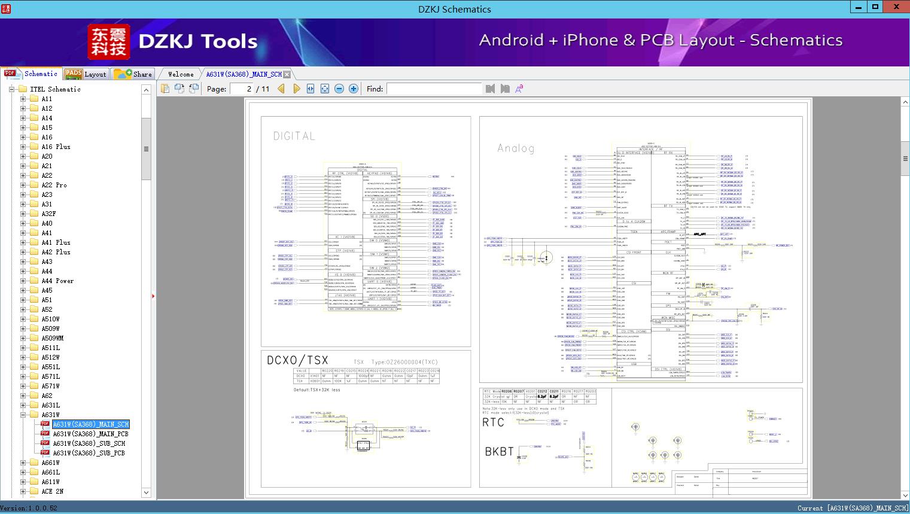
Task: Go to the previous page arrow
Action: (281, 89)
